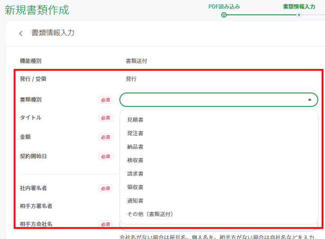Click the 書類情報入力 step label at top
Image resolution: width=325 pixels, height=239 pixels.
[x=299, y=7]
